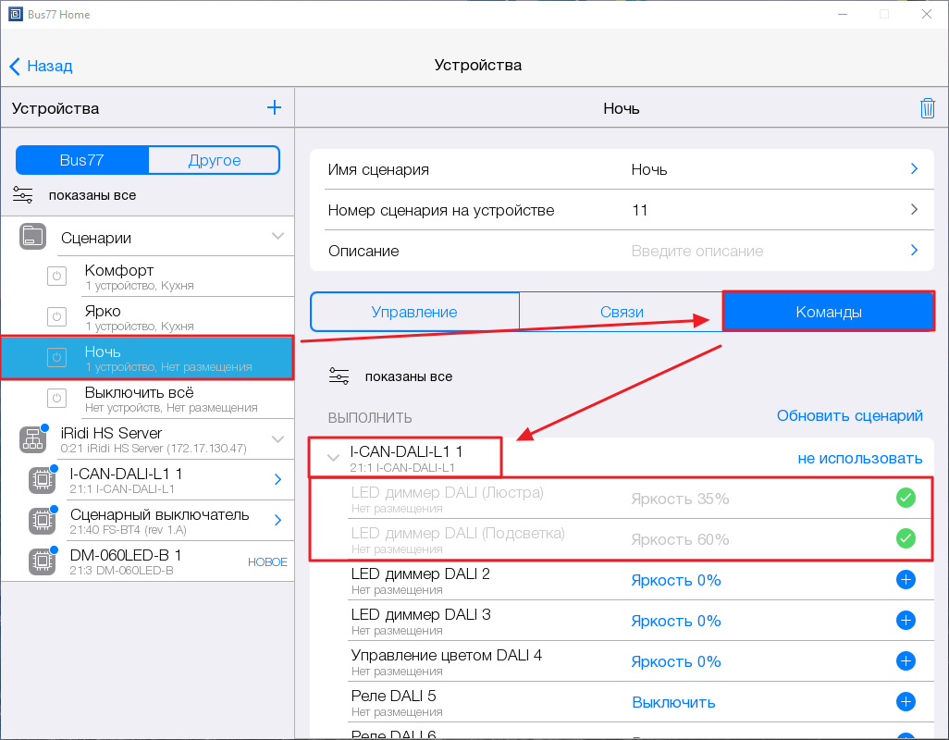Viewport: 949px width, 740px height.
Task: Switch to the Управление tab
Action: click(414, 312)
